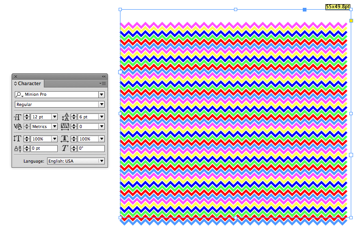Expand the 6 pt leading dropdown
Image resolution: width=360 pixels, height=234 pixels.
click(x=102, y=117)
